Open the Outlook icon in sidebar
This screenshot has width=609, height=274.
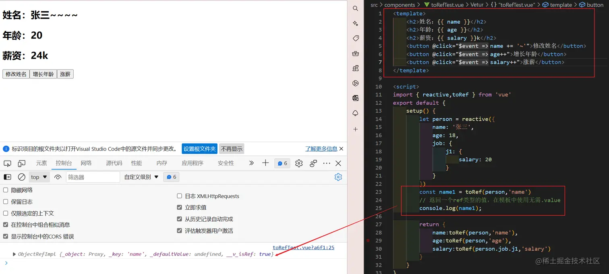(355, 98)
